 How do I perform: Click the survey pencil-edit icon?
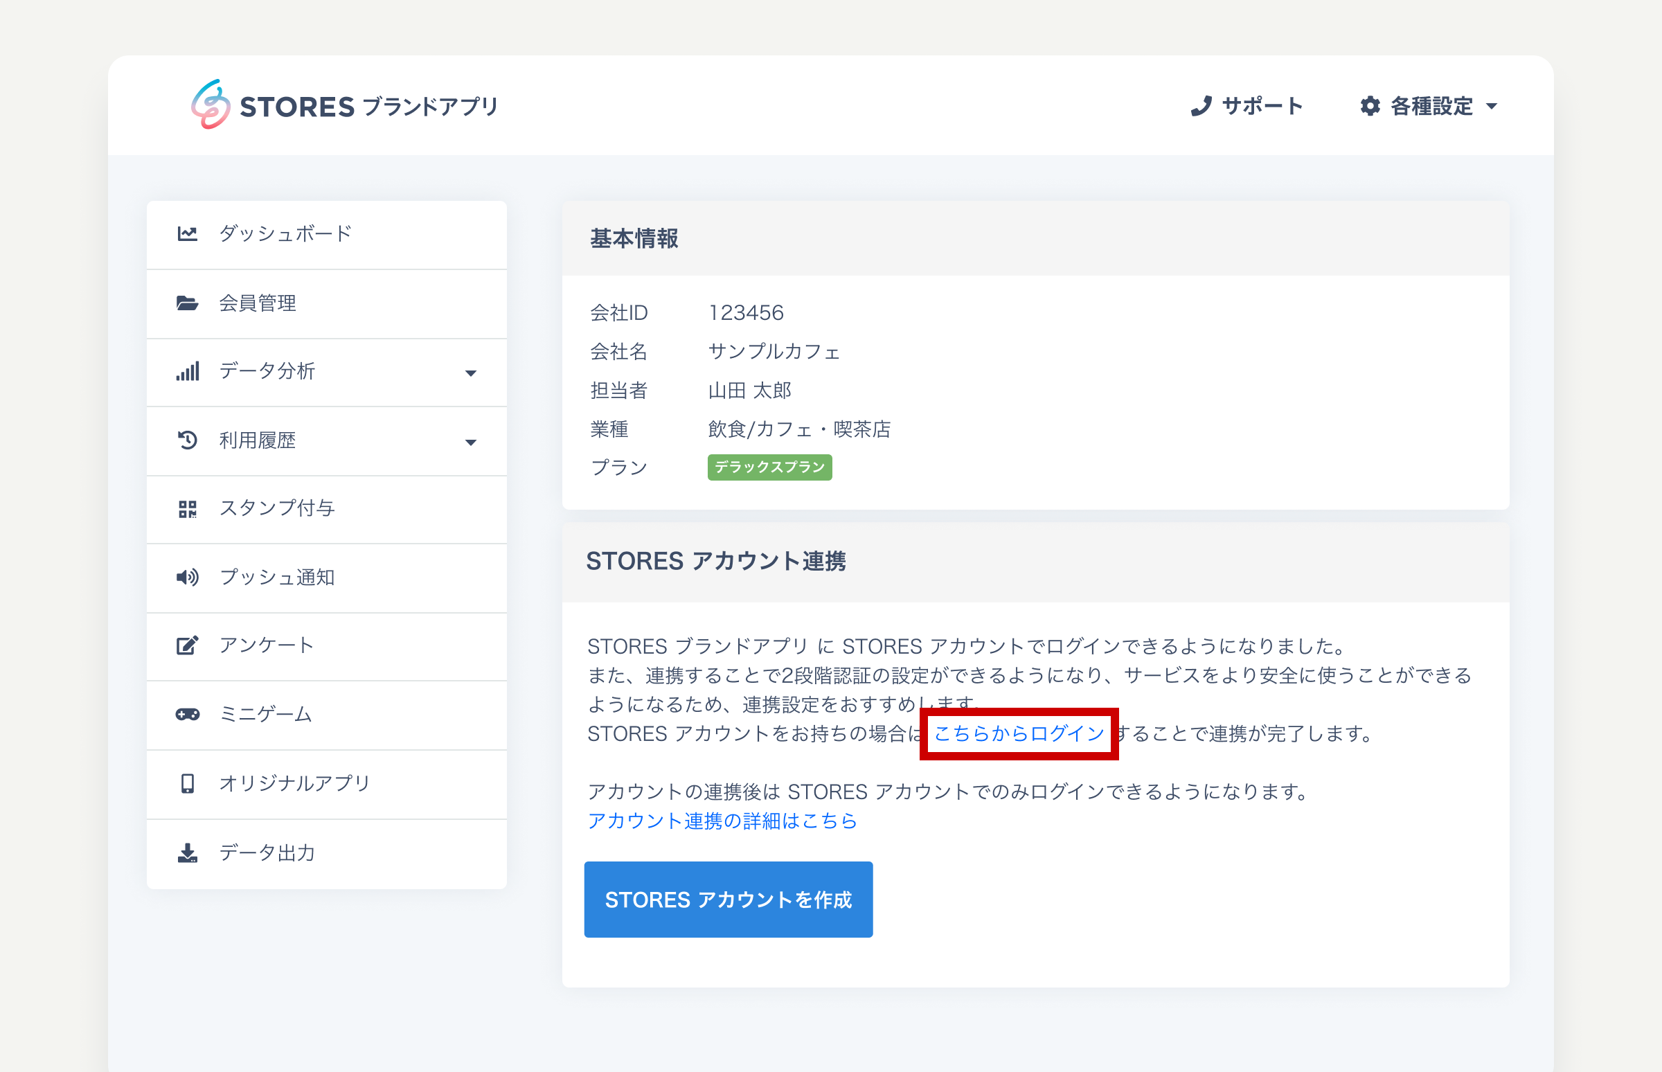click(x=187, y=645)
